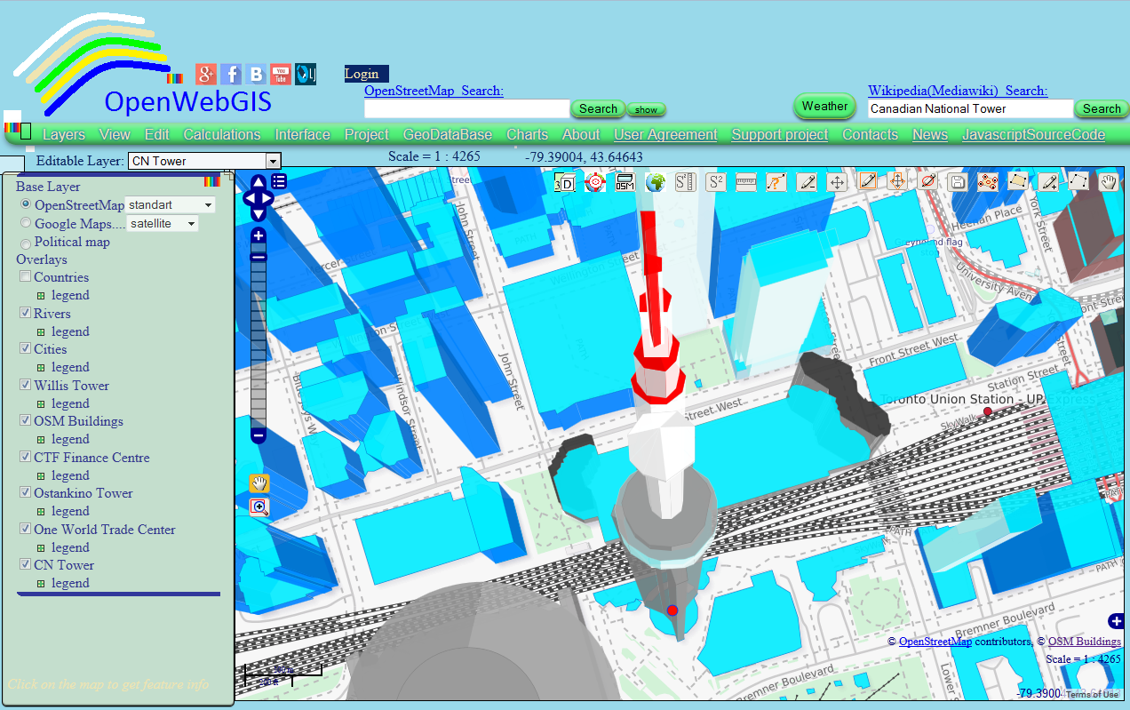Uncheck the Rivers overlay
Image resolution: width=1130 pixels, height=710 pixels.
(25, 312)
